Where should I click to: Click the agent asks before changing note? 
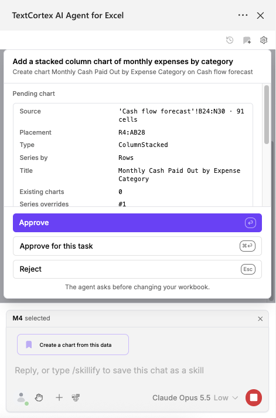137,287
